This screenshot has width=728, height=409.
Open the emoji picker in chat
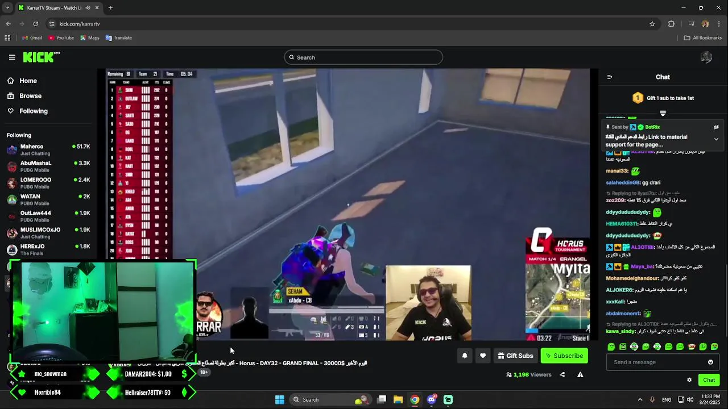click(x=710, y=362)
